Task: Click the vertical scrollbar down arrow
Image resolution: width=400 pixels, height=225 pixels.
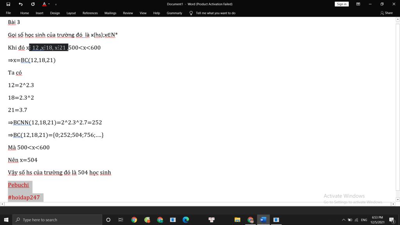Action: 398,200
